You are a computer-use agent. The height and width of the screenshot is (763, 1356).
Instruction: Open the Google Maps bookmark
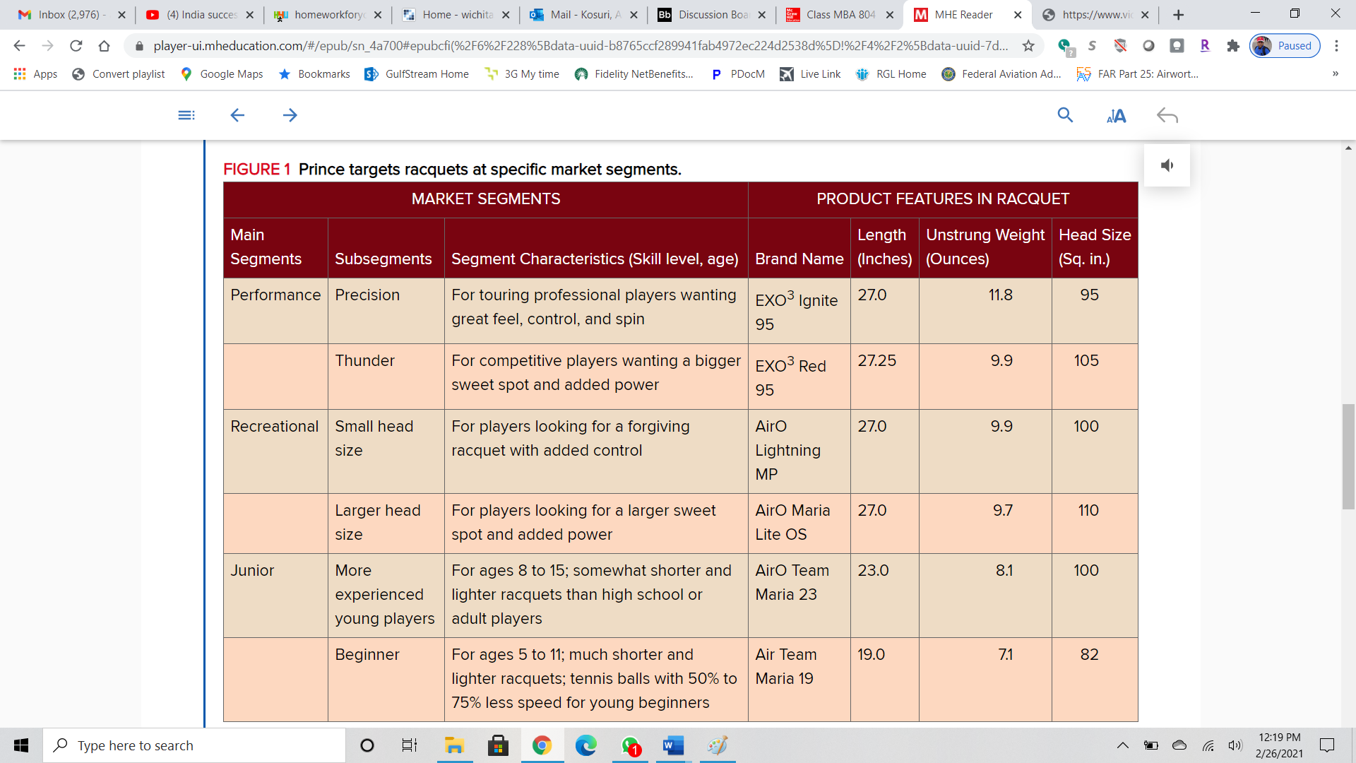[222, 73]
